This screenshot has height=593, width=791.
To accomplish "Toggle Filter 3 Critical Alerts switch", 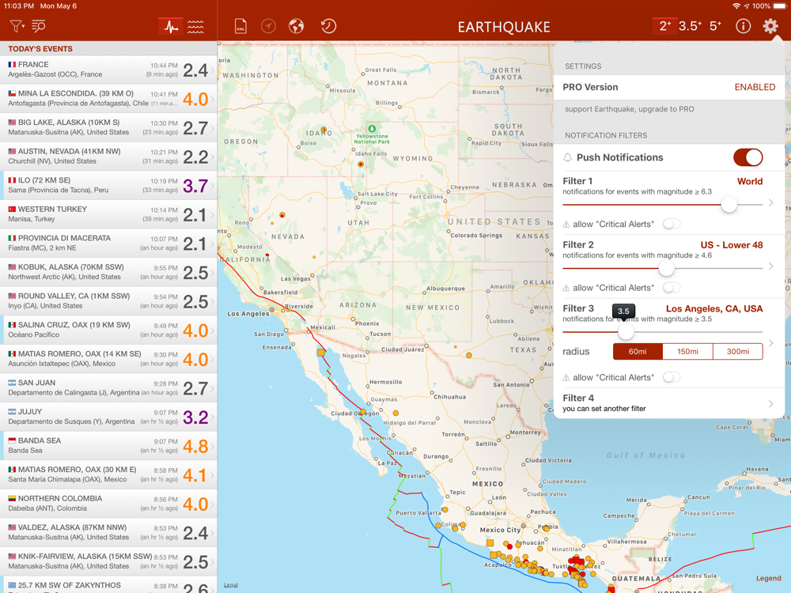I will coord(672,377).
